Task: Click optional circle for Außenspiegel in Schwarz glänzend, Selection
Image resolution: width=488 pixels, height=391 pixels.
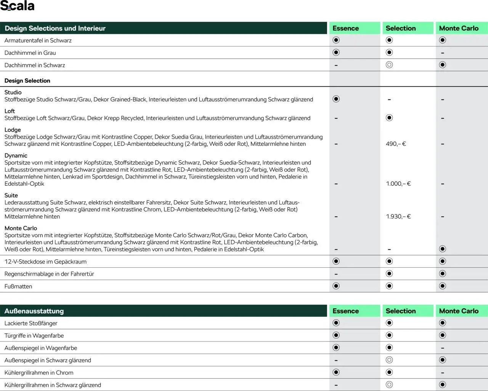Action: pyautogui.click(x=389, y=360)
